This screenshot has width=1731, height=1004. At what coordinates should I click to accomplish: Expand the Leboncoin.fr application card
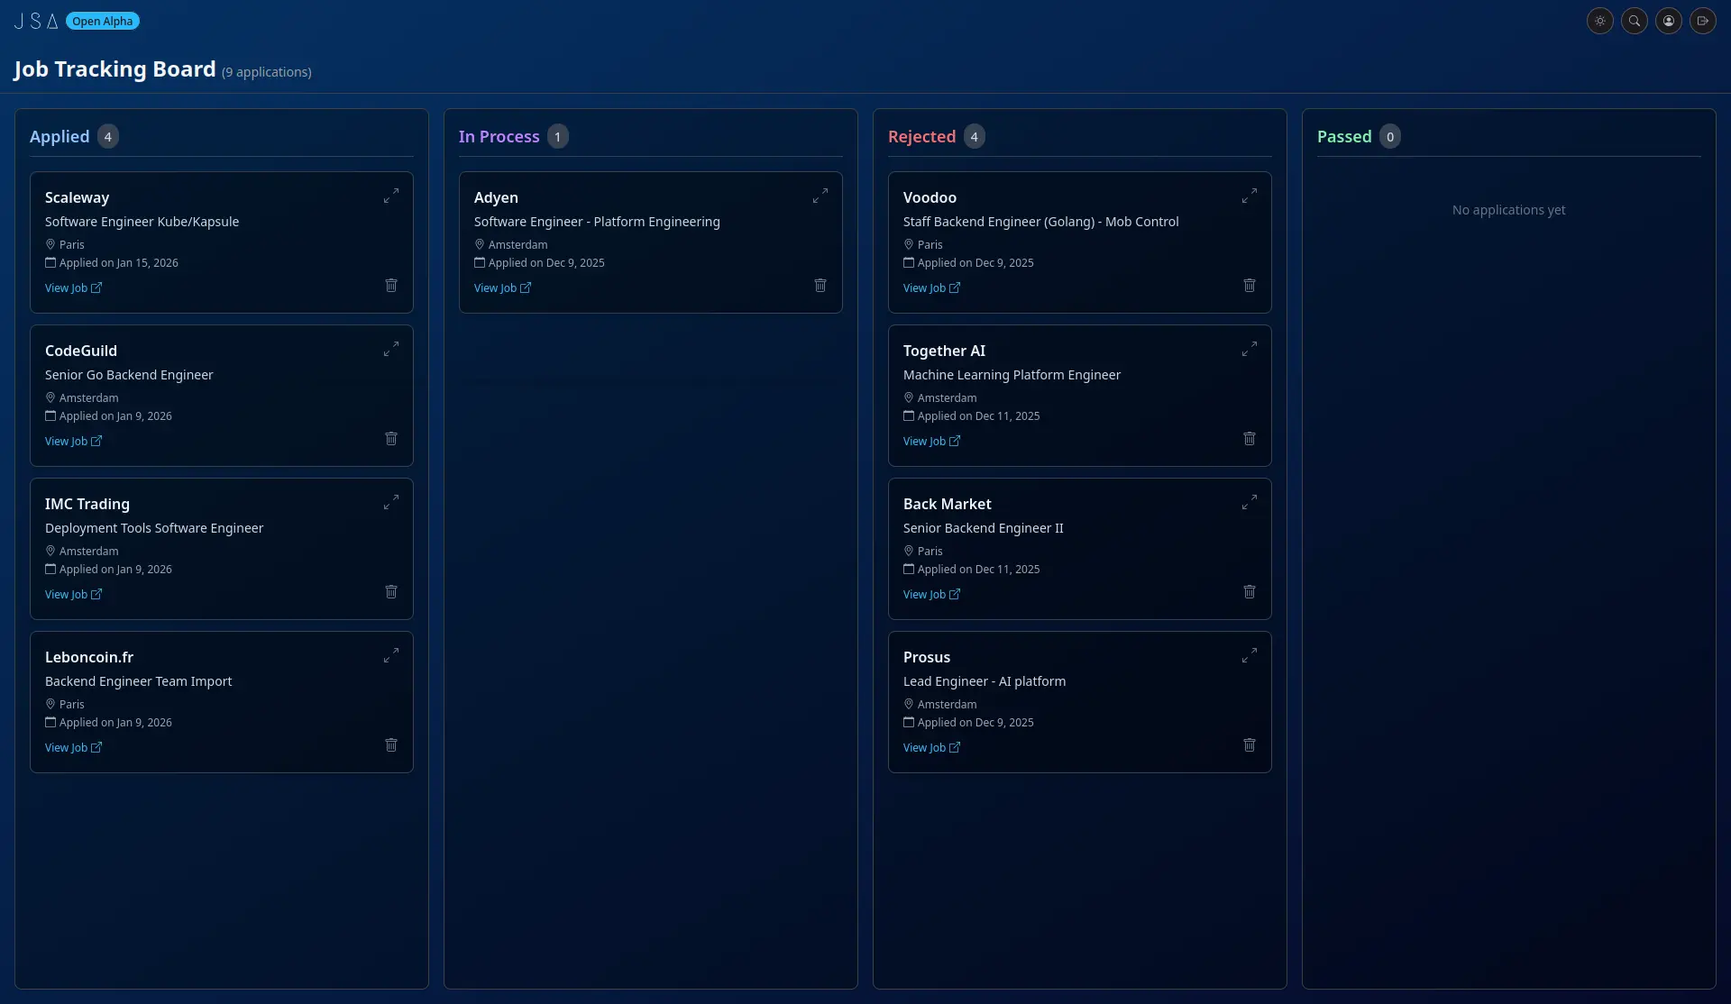[391, 655]
